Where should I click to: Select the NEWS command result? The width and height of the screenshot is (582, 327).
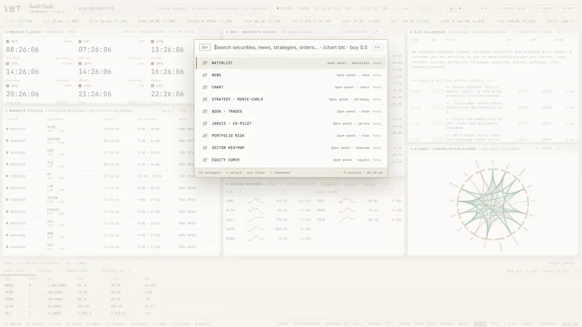(x=291, y=75)
